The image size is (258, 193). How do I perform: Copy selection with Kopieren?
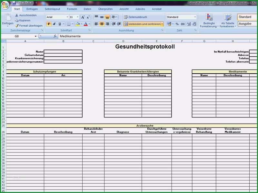point(23,20)
